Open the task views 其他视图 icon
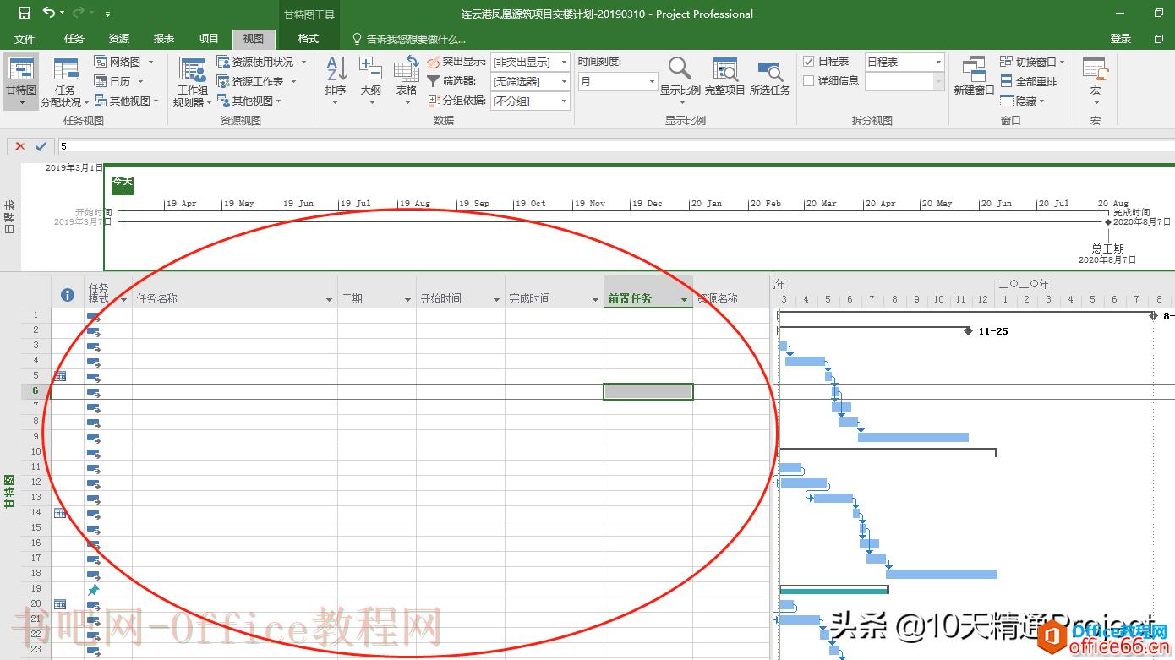1175x660 pixels. click(x=101, y=101)
